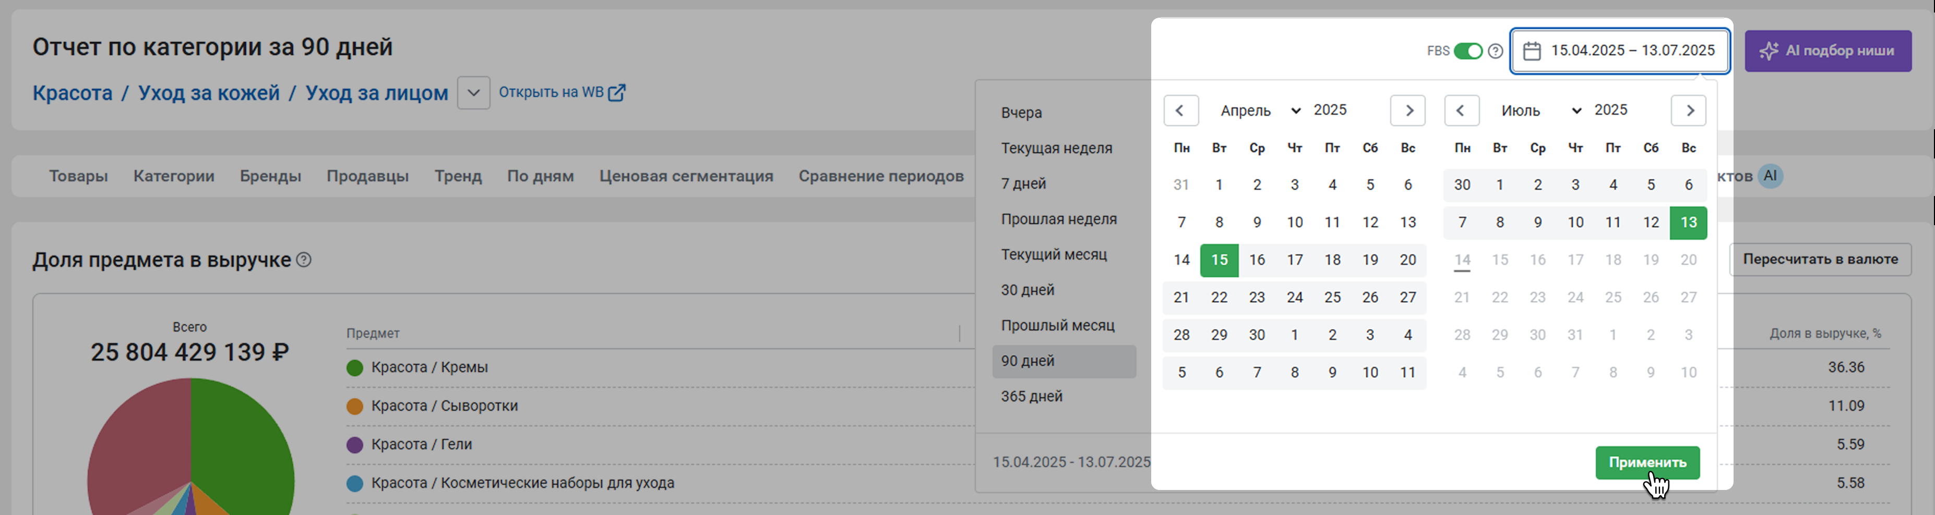Select April 30 in the left calendar

1257,335
